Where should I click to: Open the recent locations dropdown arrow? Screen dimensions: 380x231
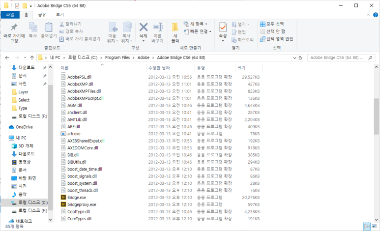(x=25, y=58)
